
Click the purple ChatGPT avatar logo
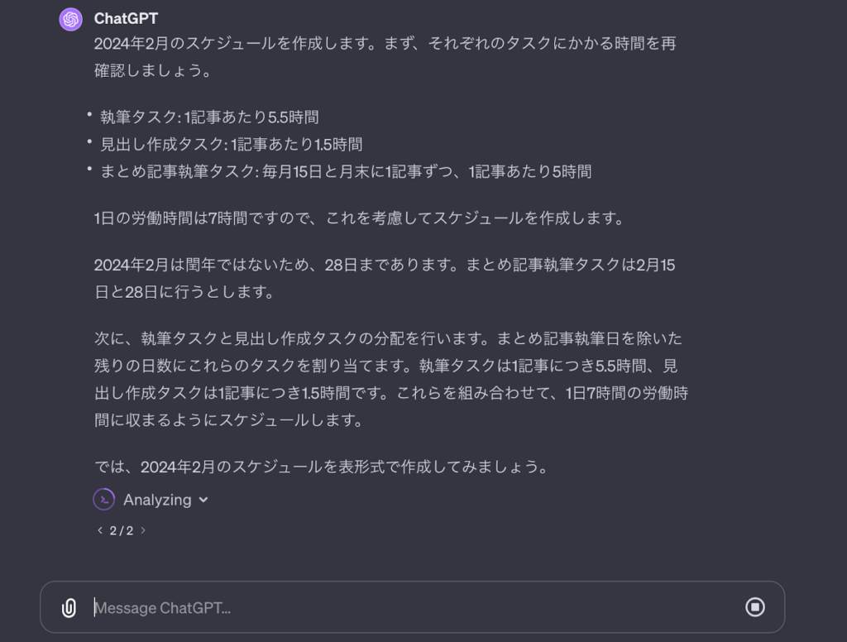71,20
